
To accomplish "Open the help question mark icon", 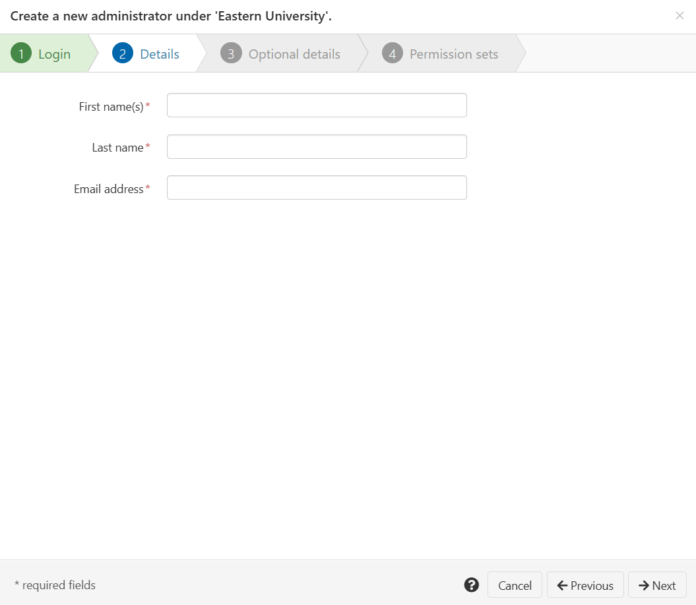I will (x=472, y=585).
